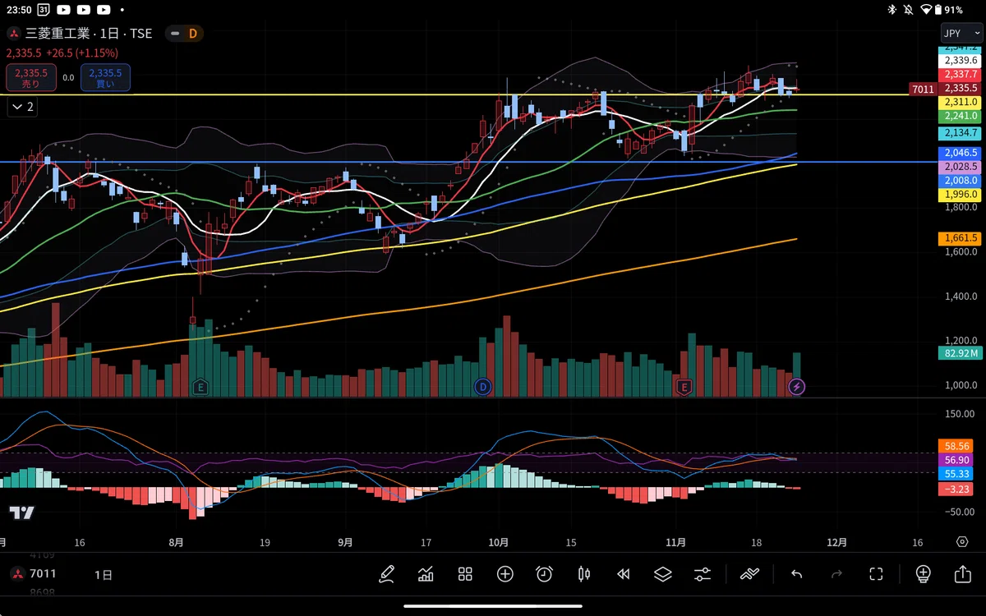Start bar replay with the rewind icon
Viewport: 986px width, 616px height.
click(623, 574)
